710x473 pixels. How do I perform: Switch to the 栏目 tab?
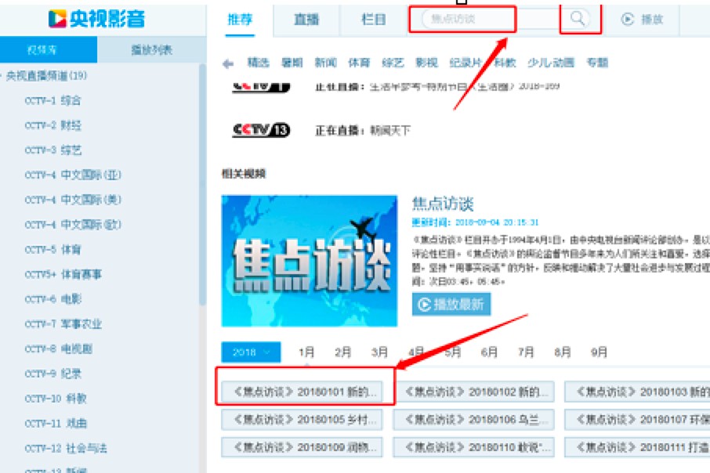pyautogui.click(x=373, y=20)
